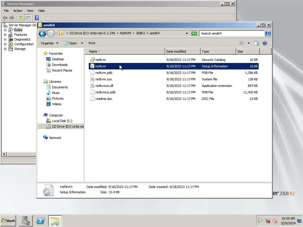Select the netkvm.pdb file
303x227 pixels.
click(173, 73)
